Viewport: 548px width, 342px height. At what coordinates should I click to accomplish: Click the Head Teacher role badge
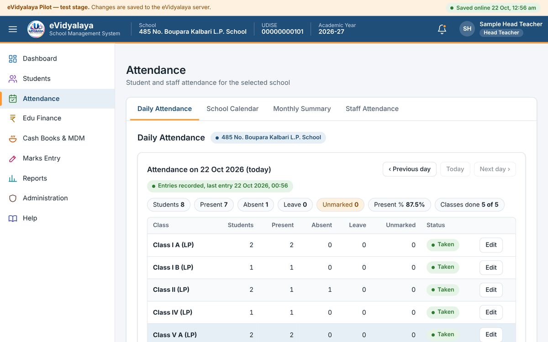click(501, 33)
